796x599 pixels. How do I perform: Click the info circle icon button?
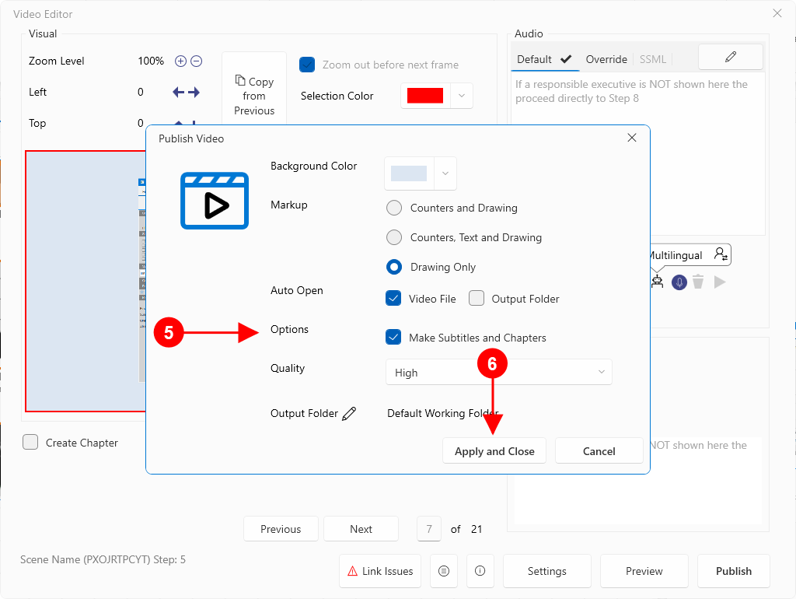(480, 571)
